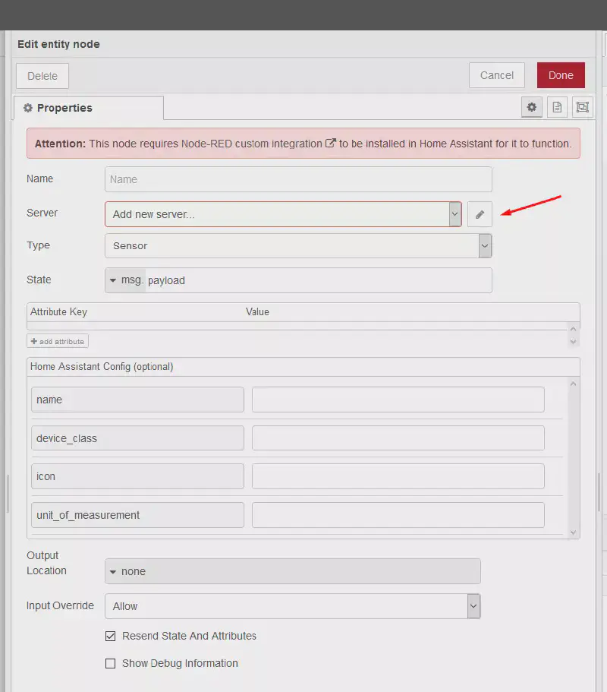Enable Show Debug Information checkbox
The height and width of the screenshot is (692, 607).
(x=110, y=663)
